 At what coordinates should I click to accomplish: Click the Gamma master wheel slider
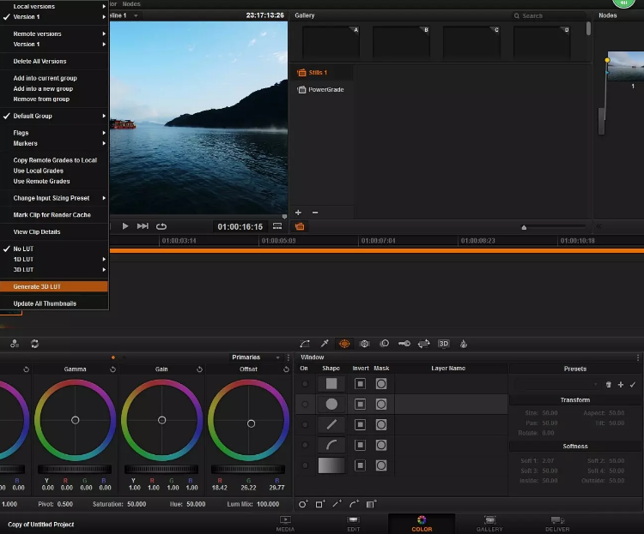75,469
